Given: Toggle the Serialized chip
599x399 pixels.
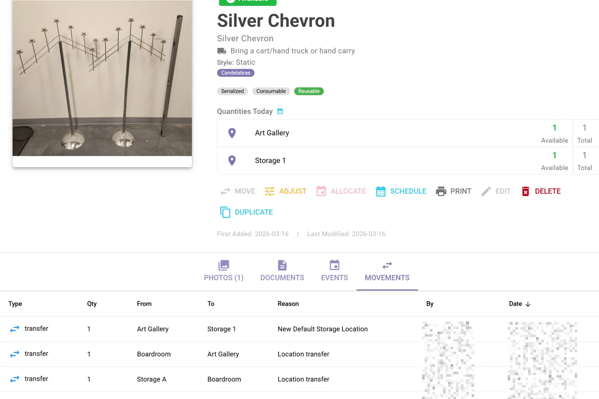Looking at the screenshot, I should [x=232, y=91].
